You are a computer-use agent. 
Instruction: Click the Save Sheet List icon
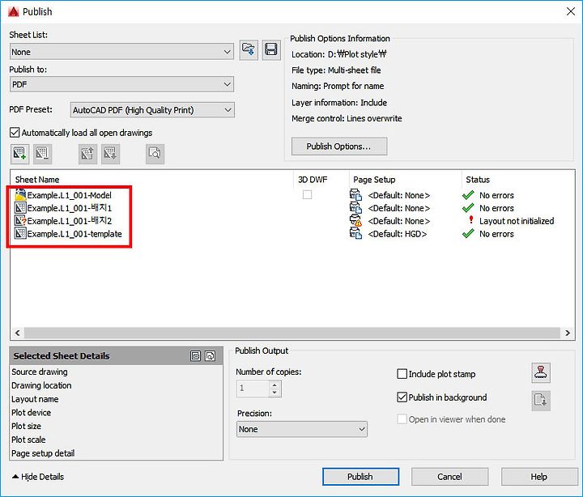[x=271, y=49]
